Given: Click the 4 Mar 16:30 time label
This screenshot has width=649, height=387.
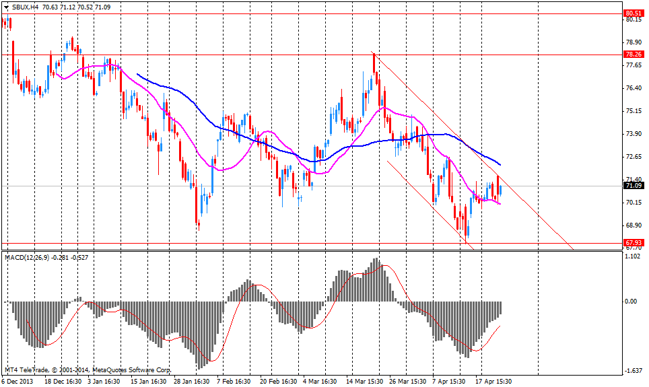Looking at the screenshot, I should (320, 381).
